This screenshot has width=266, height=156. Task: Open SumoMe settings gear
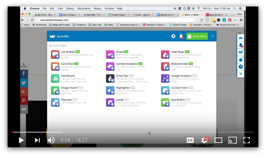click(x=173, y=36)
